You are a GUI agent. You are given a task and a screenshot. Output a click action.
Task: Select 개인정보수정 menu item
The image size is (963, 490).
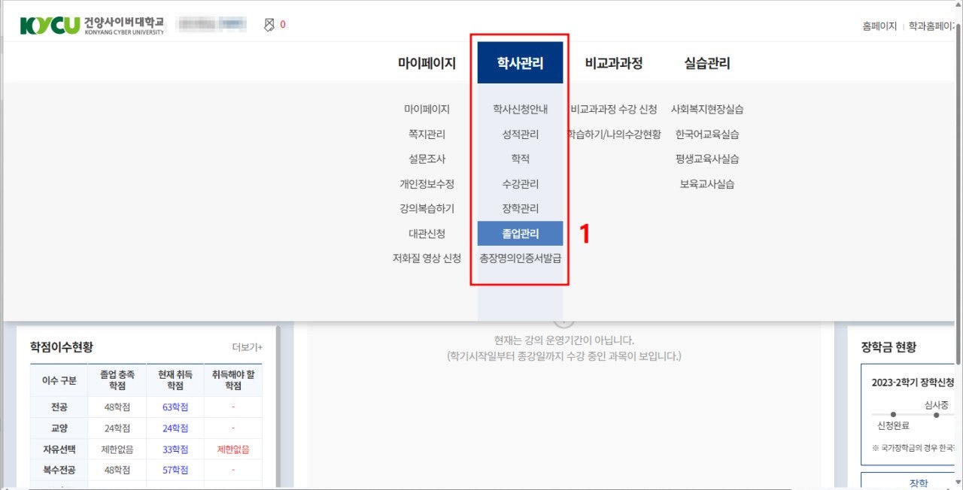coord(427,184)
